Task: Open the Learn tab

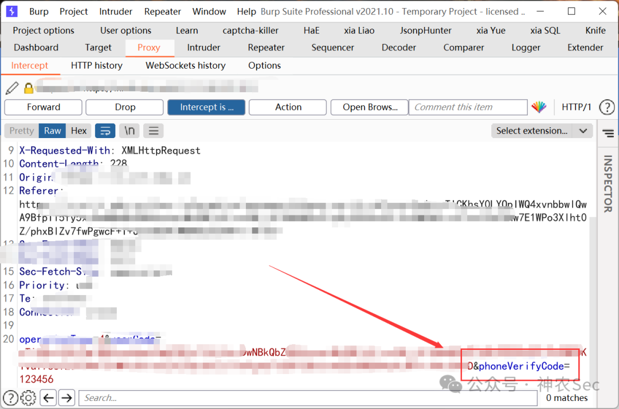Action: click(187, 30)
